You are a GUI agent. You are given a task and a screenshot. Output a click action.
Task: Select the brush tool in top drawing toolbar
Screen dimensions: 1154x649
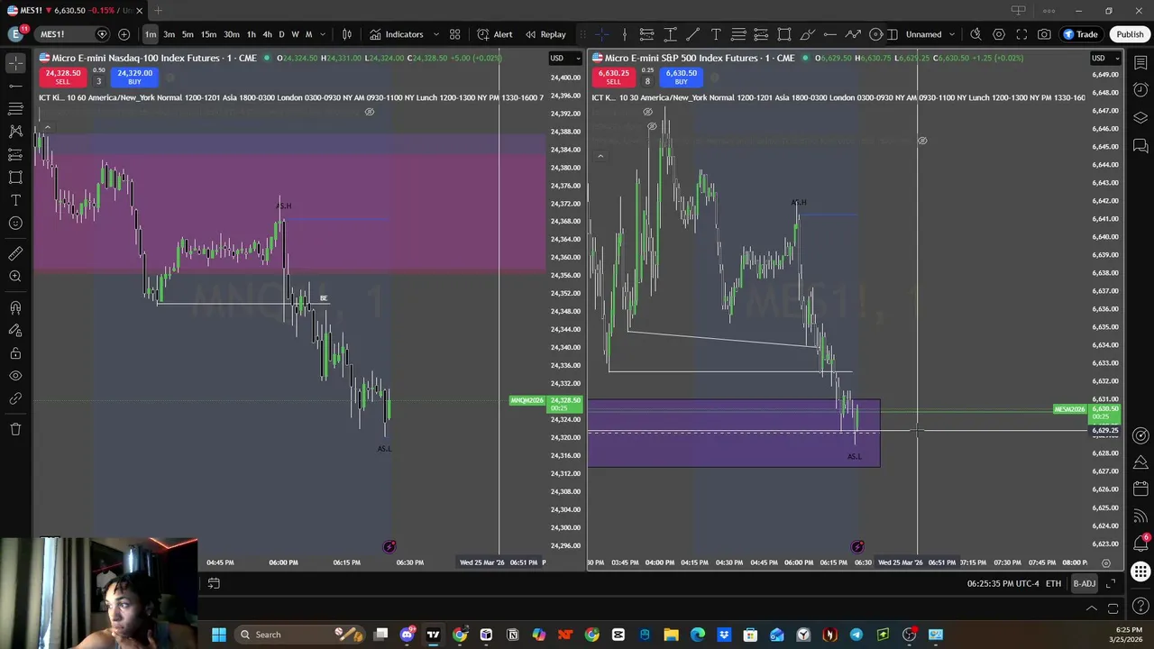[808, 34]
